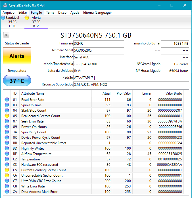192x198 pixels.
Task: Click status orb for Airflow Temperature
Action: click(7, 154)
